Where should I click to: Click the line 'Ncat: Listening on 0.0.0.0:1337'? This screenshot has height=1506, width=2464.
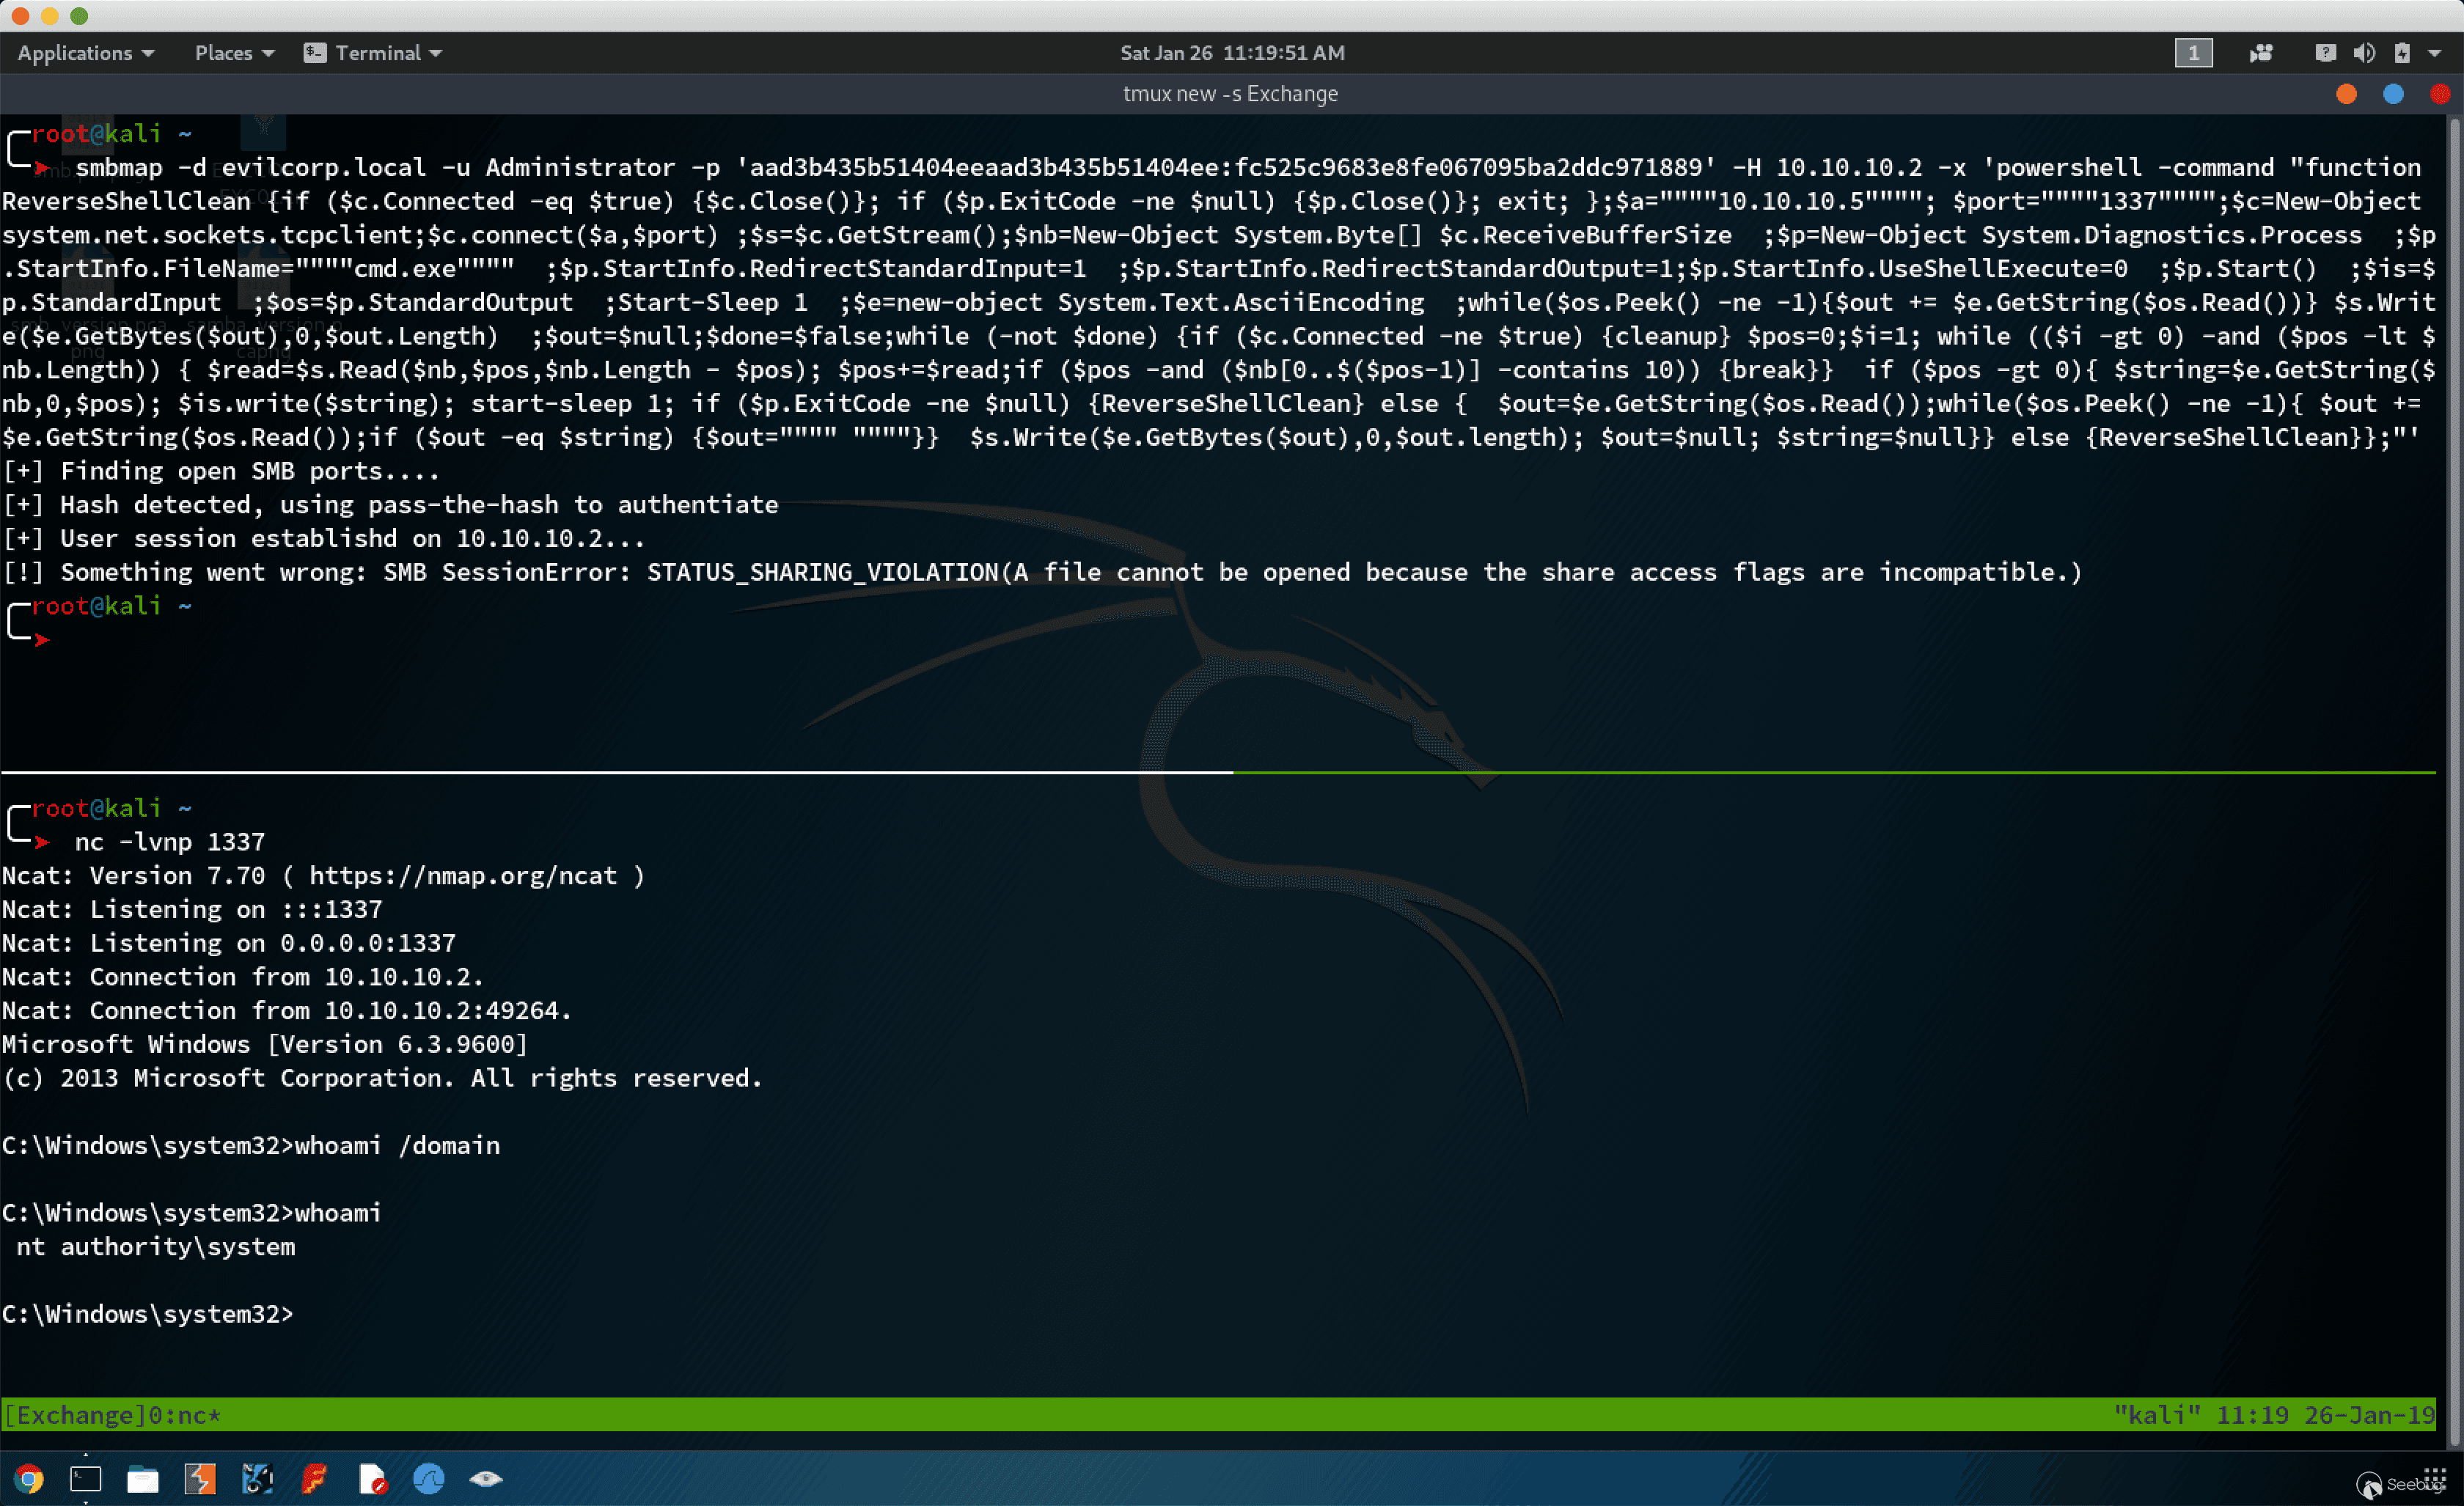tap(229, 943)
